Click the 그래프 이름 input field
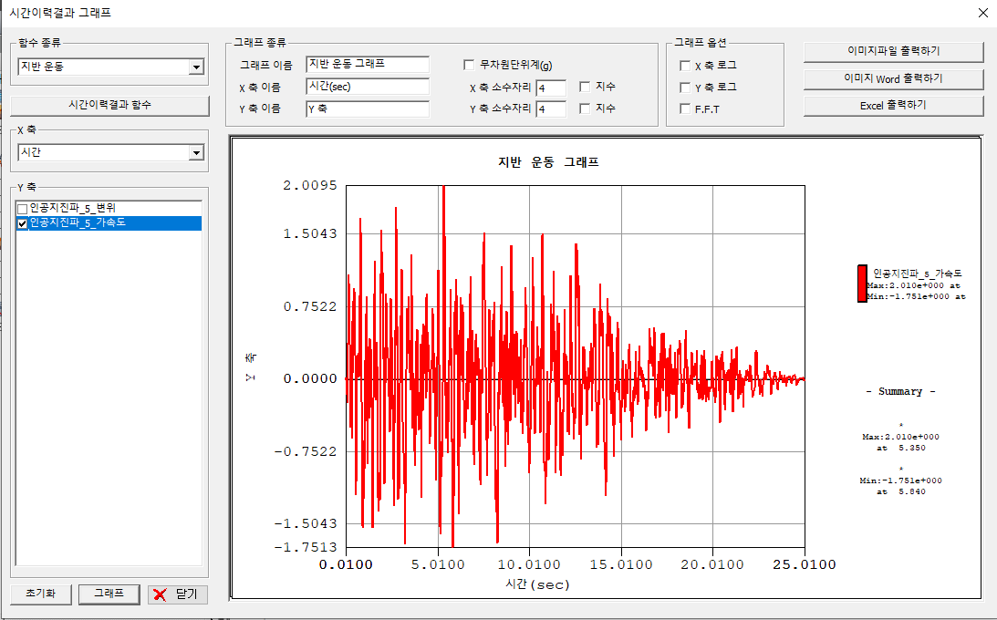This screenshot has height=620, width=997. (368, 64)
